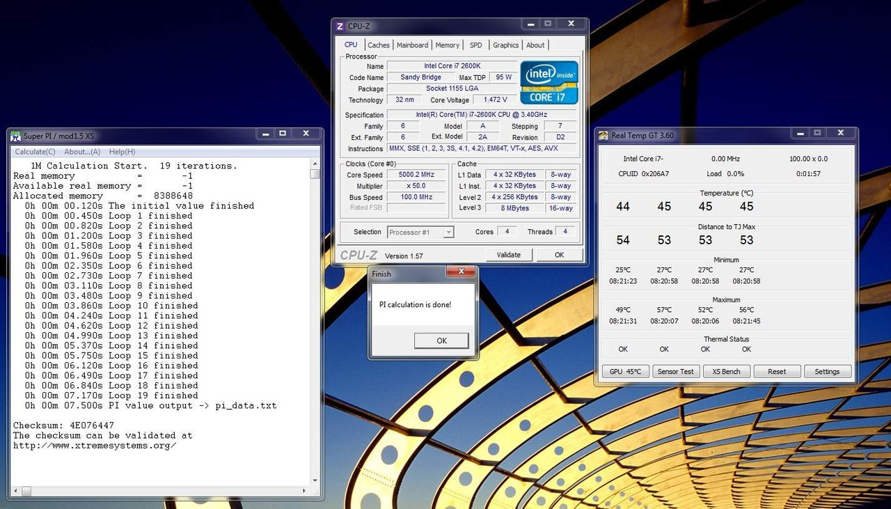Image resolution: width=891 pixels, height=509 pixels.
Task: Open the Memory tab in CPU-Z
Action: (x=448, y=45)
